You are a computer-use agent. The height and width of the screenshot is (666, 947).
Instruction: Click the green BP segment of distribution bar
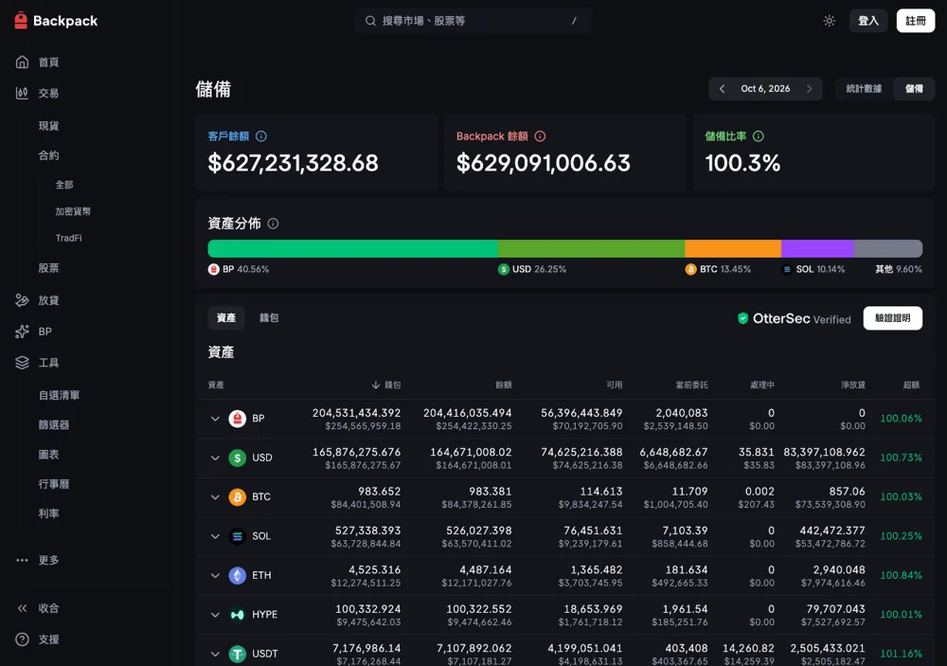click(x=352, y=248)
